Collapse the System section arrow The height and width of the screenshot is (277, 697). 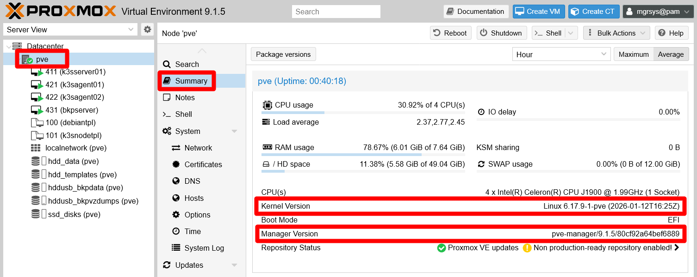click(x=234, y=132)
